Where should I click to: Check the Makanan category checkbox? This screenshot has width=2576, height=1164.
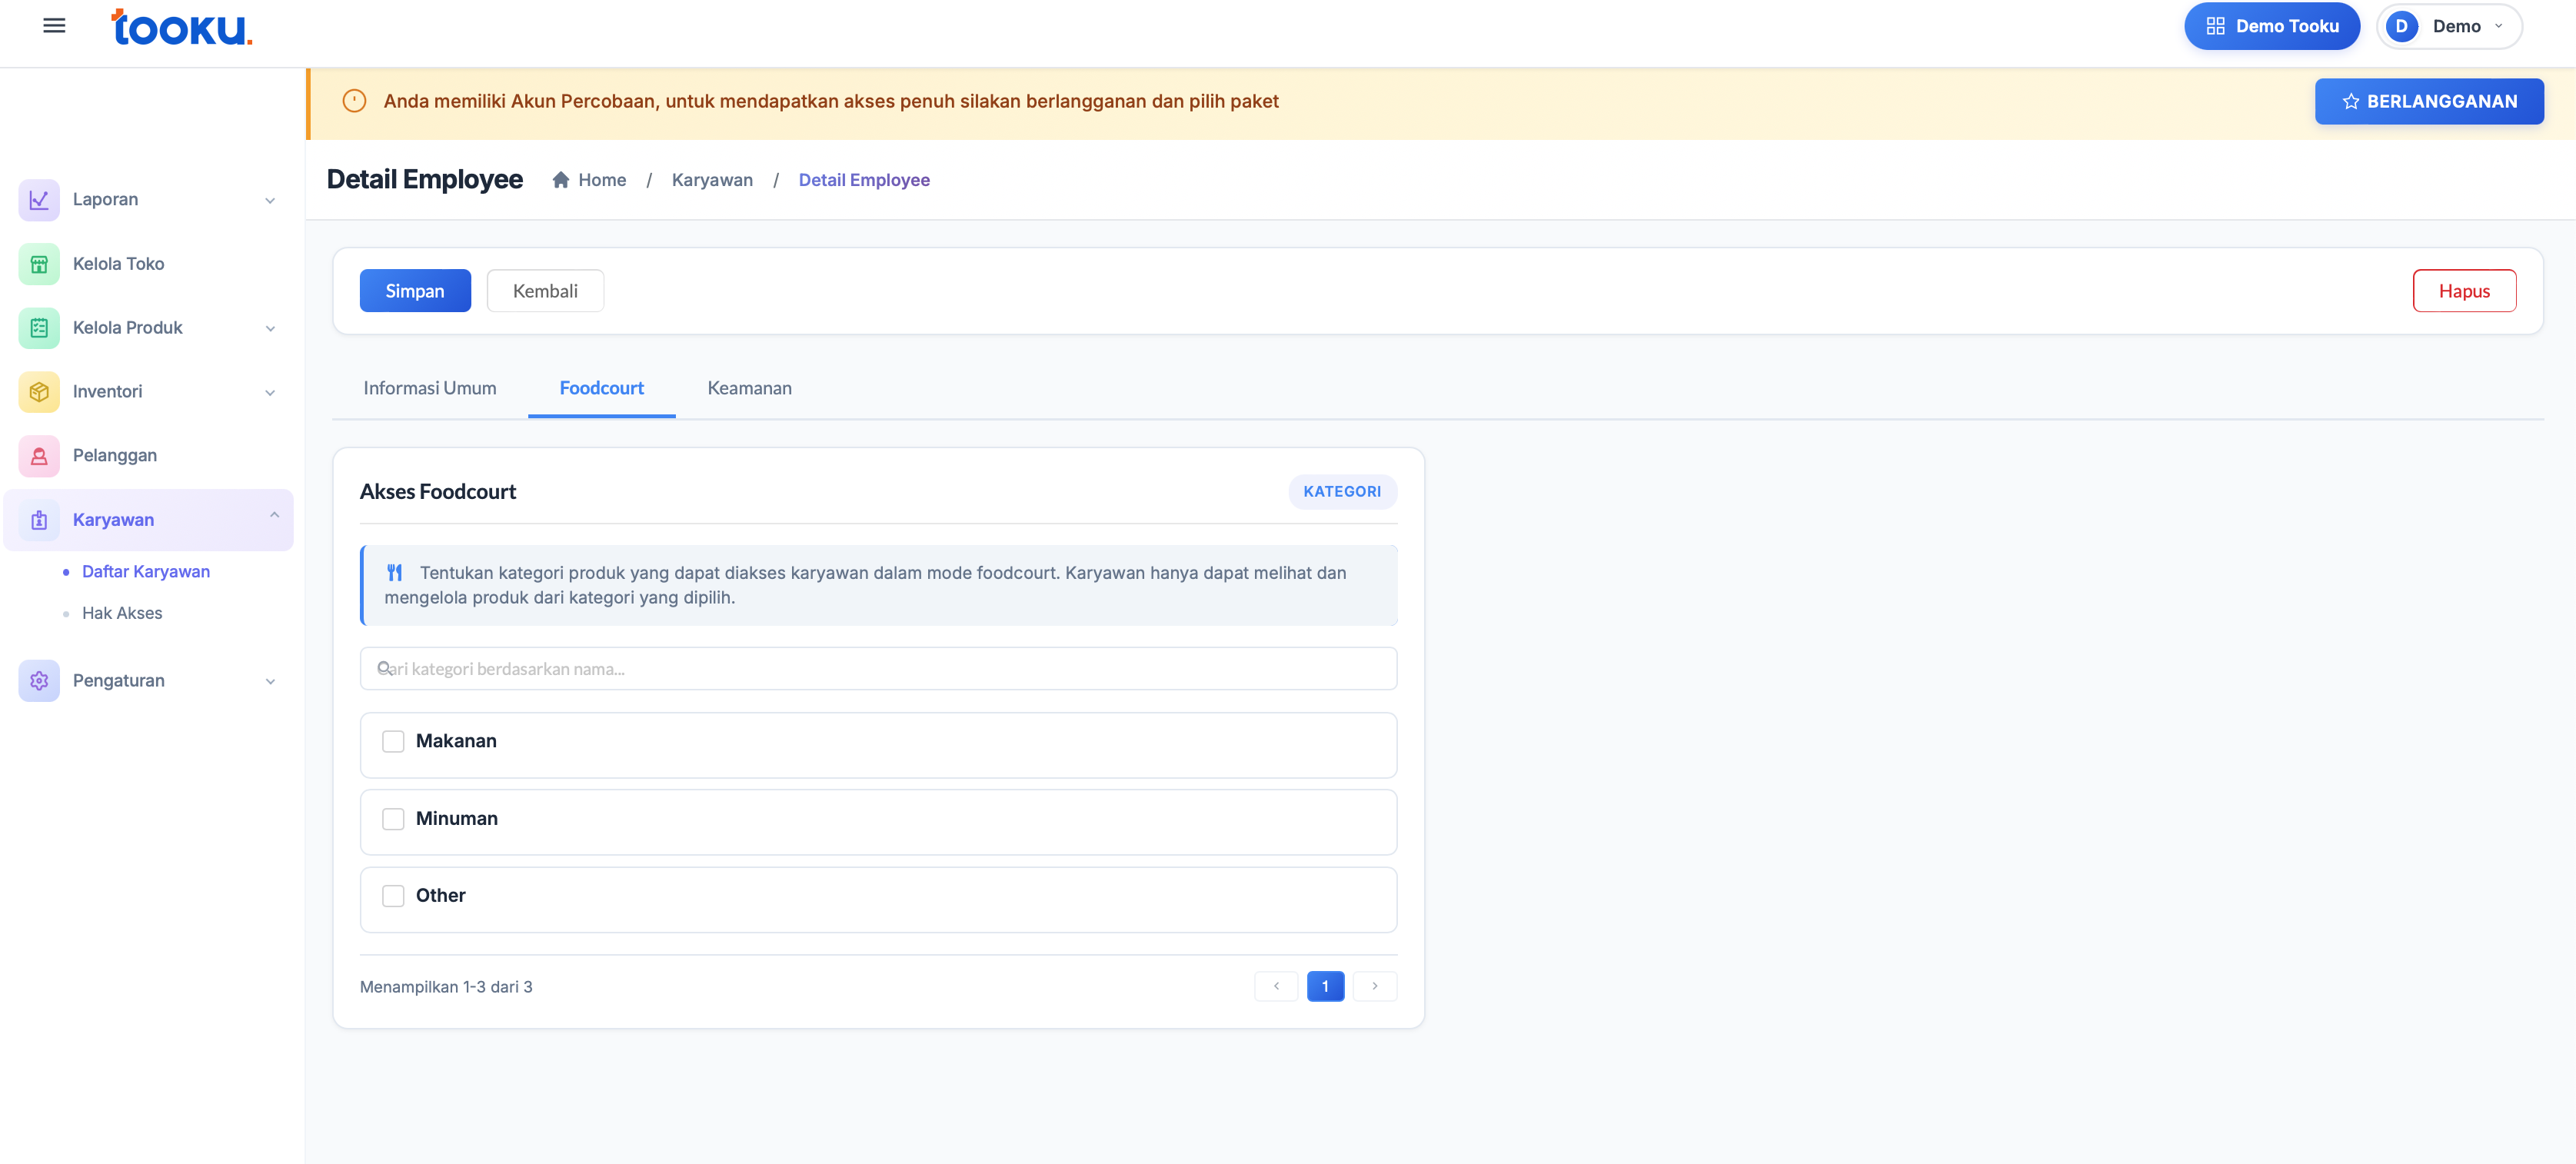pos(393,741)
